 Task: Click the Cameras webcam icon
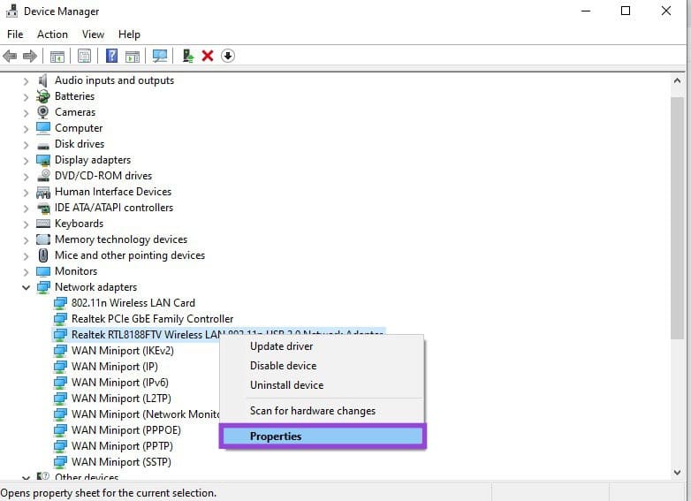42,112
